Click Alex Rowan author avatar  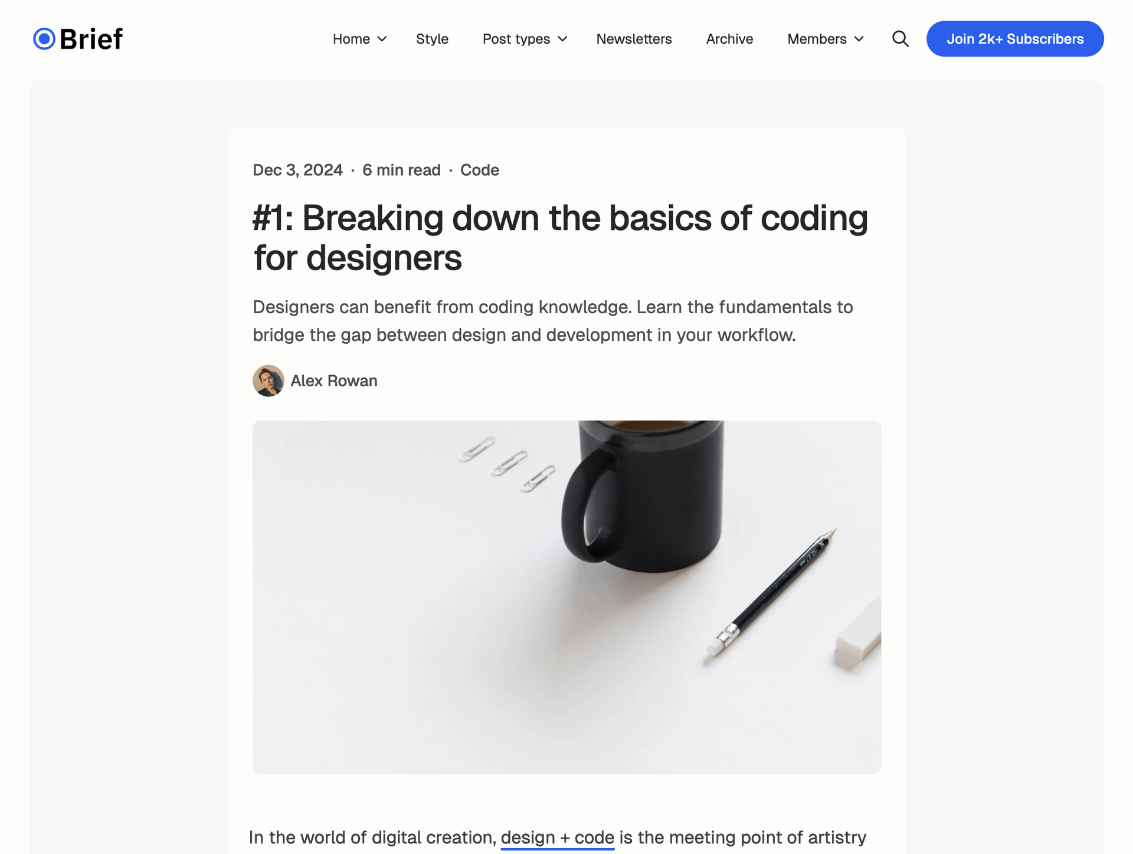(x=267, y=380)
